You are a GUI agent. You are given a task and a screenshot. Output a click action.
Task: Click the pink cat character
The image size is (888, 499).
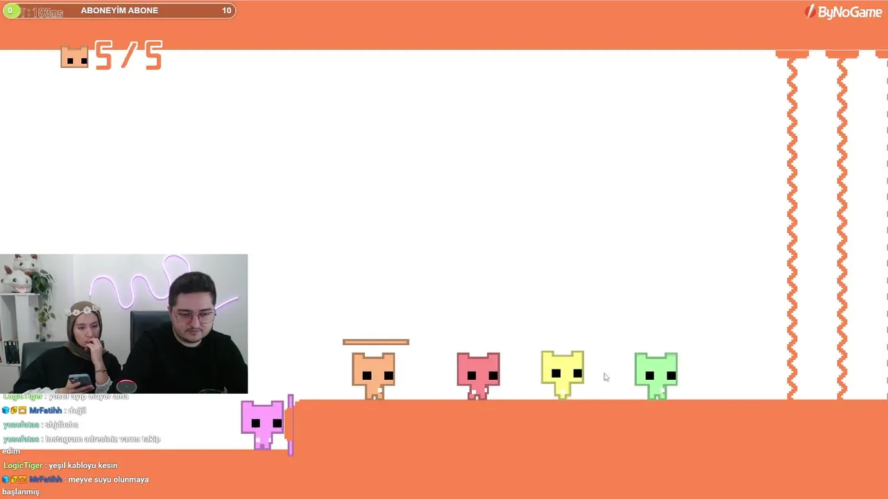pos(263,424)
